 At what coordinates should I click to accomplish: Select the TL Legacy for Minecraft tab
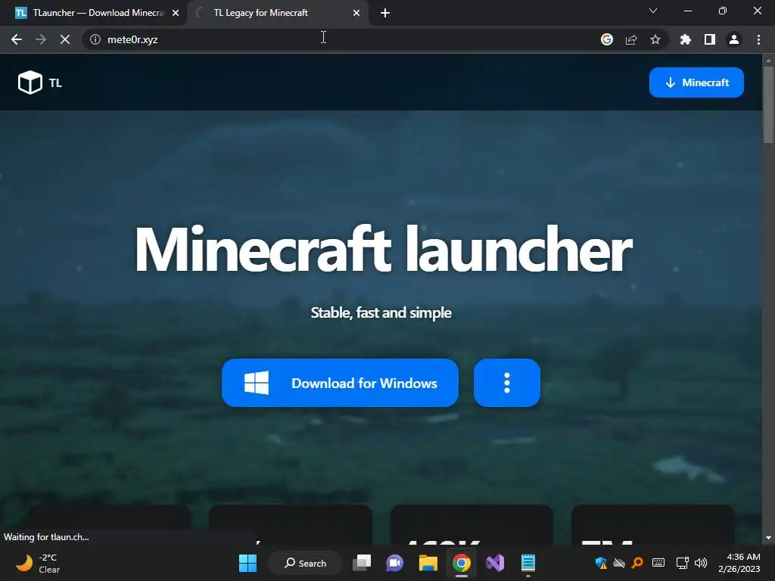click(x=277, y=13)
